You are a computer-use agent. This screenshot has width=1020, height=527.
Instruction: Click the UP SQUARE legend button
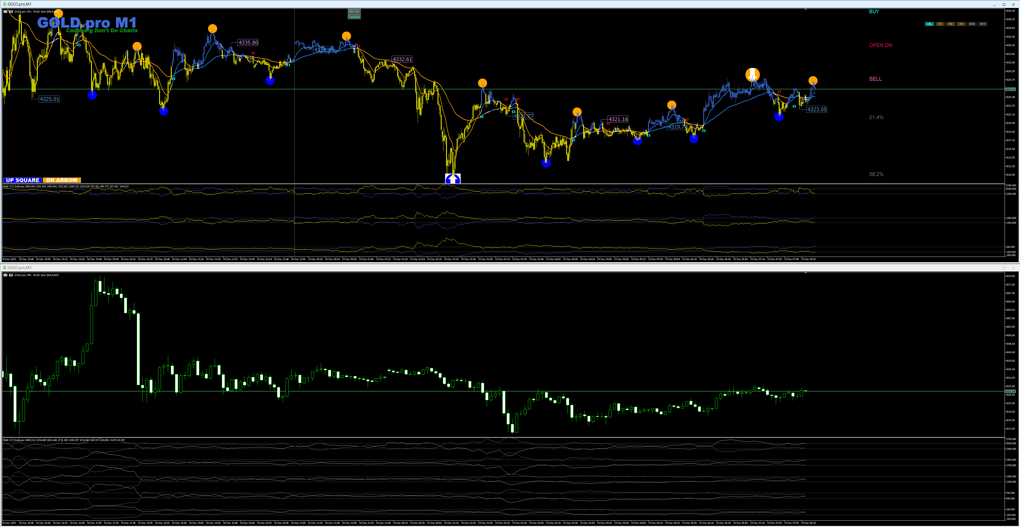[23, 180]
